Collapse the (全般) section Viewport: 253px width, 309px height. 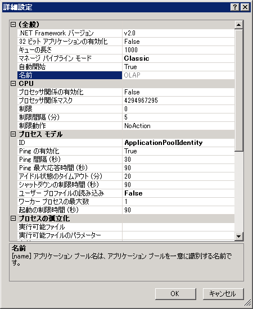pos(13,24)
